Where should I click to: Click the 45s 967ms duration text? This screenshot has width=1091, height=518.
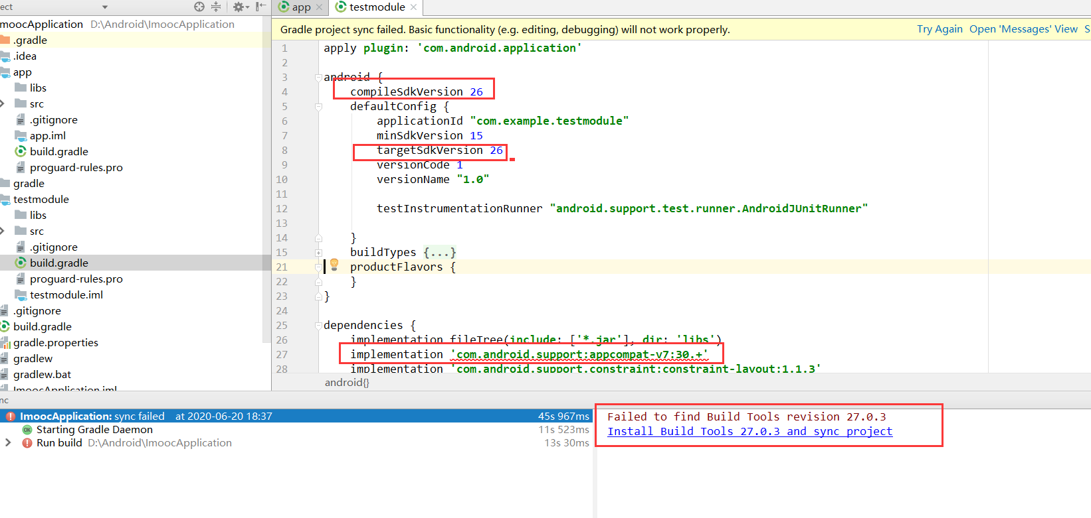click(x=563, y=416)
